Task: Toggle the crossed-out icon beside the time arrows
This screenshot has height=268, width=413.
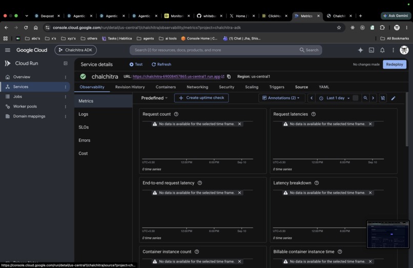Action: pos(383,98)
